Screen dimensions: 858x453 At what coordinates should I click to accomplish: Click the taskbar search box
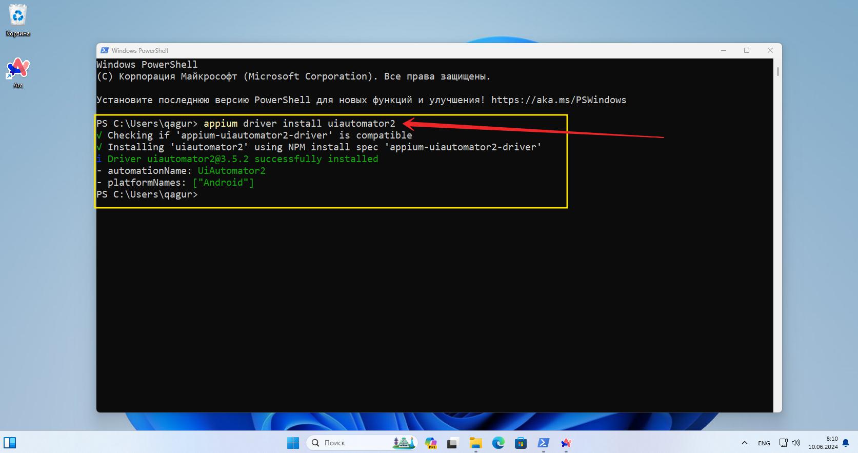coord(363,443)
